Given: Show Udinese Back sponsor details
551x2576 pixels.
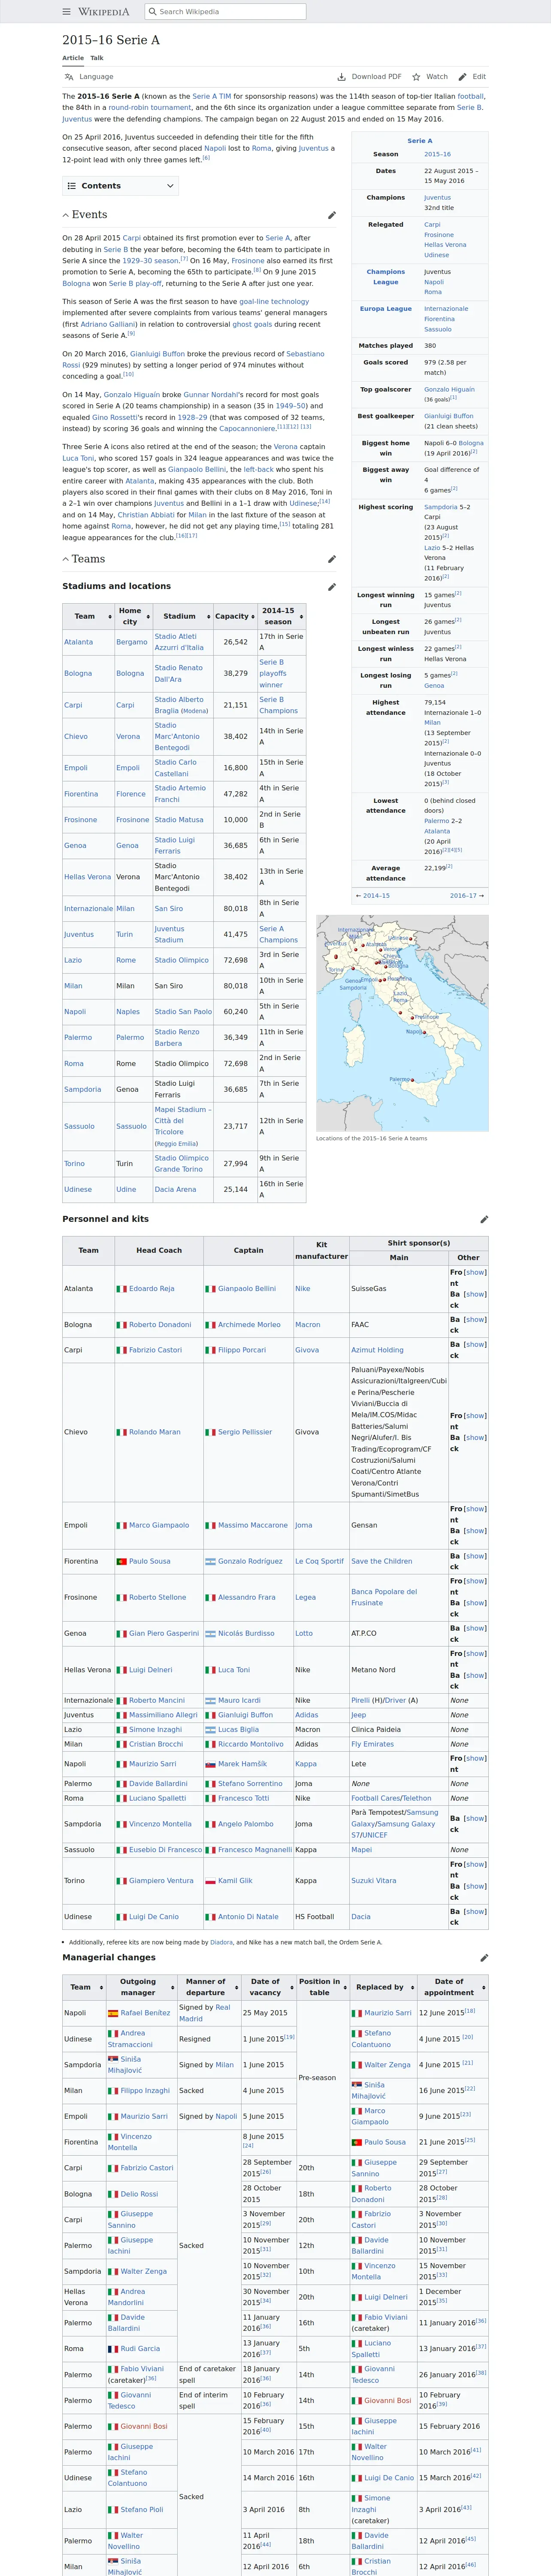Looking at the screenshot, I should (x=475, y=1911).
